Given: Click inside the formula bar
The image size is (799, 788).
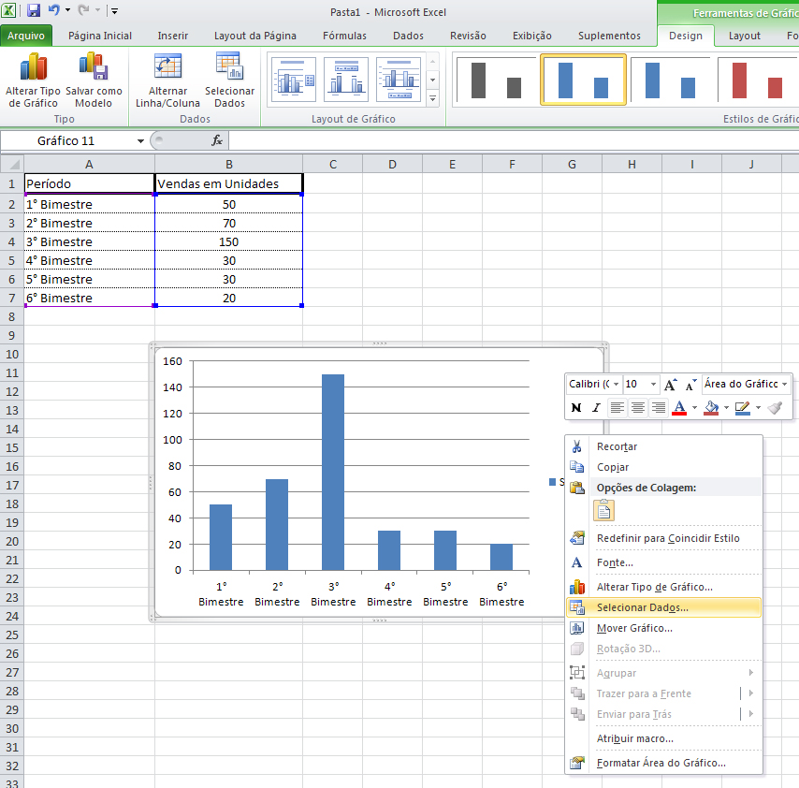Looking at the screenshot, I should [514, 140].
